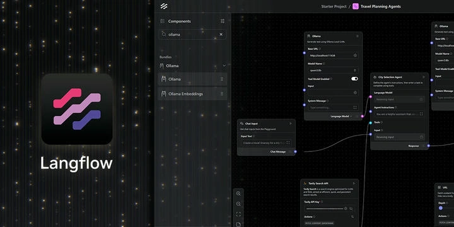Open the Model Name dropdown on Ollama node
The width and height of the screenshot is (454, 227).
click(333, 70)
